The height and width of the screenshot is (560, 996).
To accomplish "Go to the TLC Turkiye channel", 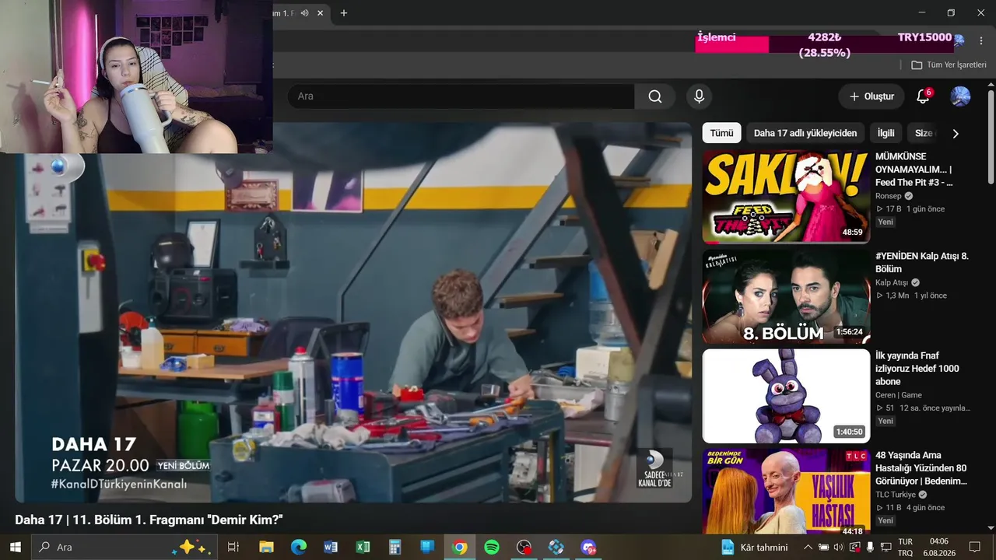I will click(x=896, y=495).
